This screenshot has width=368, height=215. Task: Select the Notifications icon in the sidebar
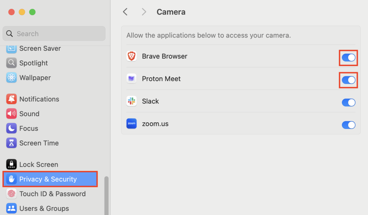[x=11, y=99]
